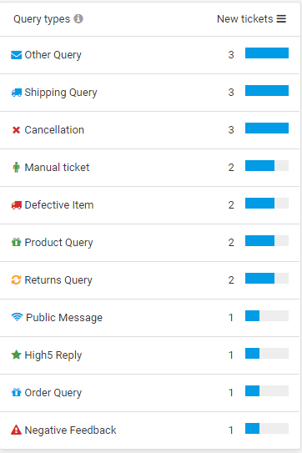Open the Order Query row label
This screenshot has height=453, width=302.
coord(53,393)
